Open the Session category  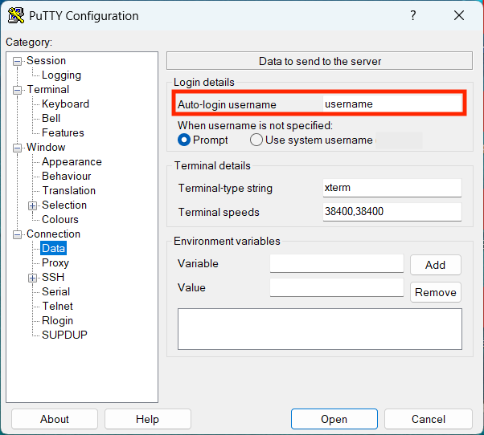tap(46, 60)
